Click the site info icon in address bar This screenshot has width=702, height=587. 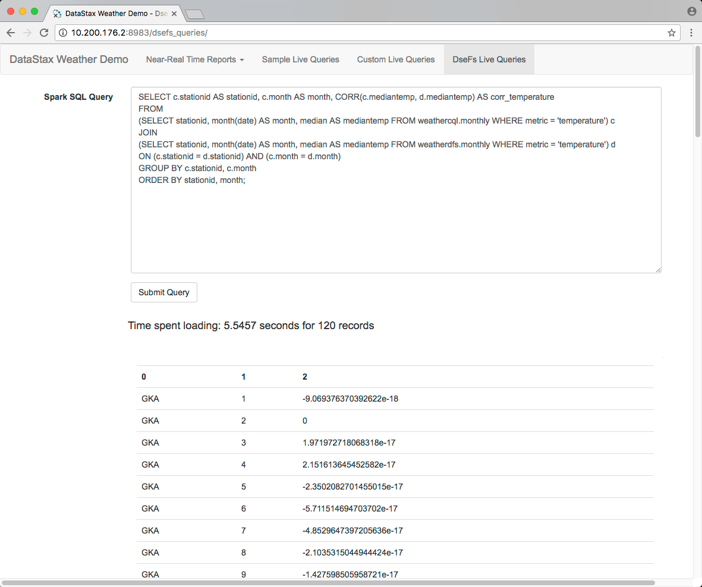63,33
